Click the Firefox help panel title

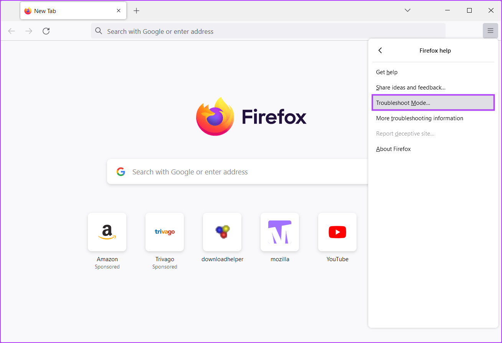[435, 51]
